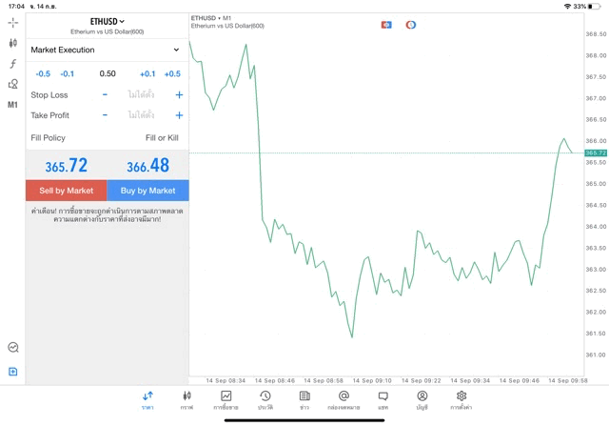Switch to the News tab
Image resolution: width=609 pixels, height=426 pixels.
304,399
